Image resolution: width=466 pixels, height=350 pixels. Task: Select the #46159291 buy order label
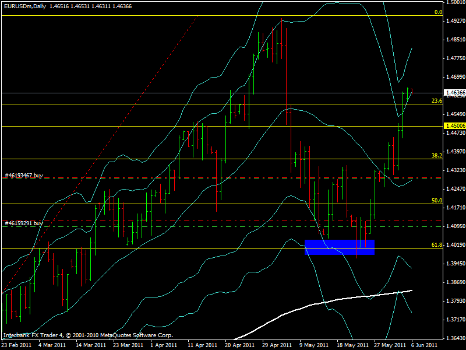pyautogui.click(x=23, y=223)
